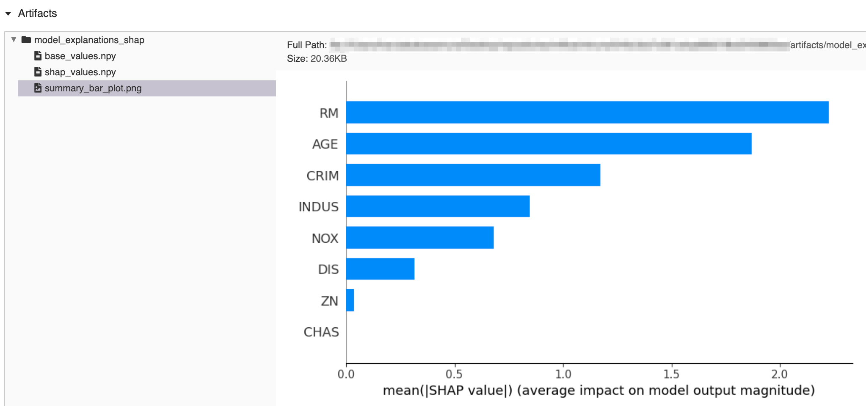Image resolution: width=866 pixels, height=406 pixels.
Task: Click the Size 20.36KB text
Action: (316, 59)
